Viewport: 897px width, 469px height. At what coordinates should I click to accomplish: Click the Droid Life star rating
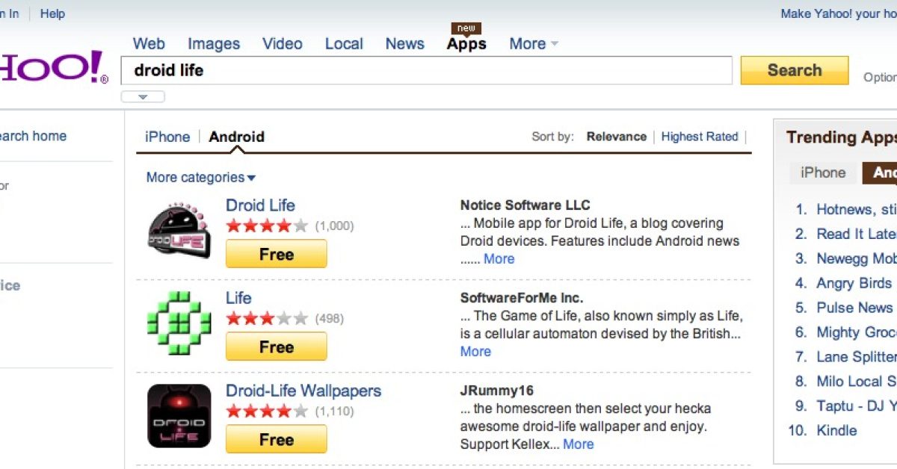(x=267, y=226)
